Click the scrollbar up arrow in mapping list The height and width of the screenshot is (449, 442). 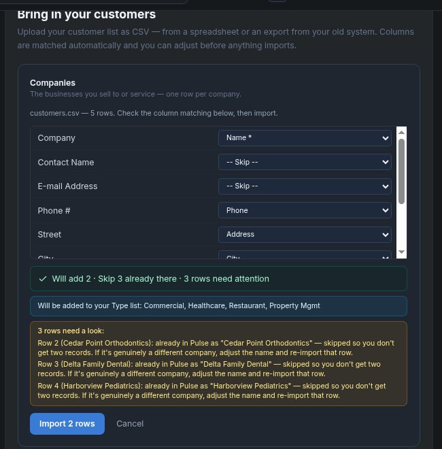click(x=401, y=132)
